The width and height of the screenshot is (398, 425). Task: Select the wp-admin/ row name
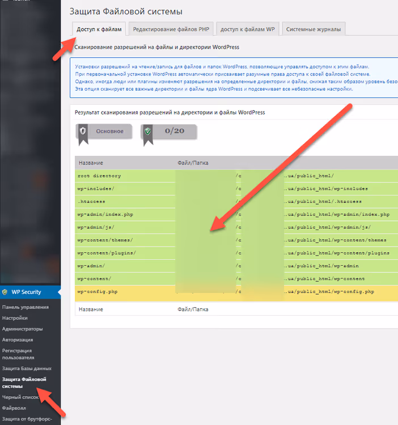click(91, 266)
